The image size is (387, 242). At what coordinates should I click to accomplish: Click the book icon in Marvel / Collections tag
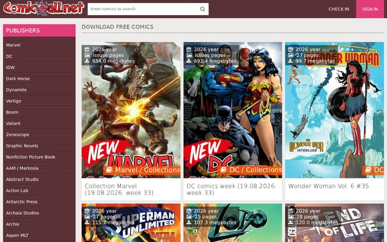coord(109,170)
